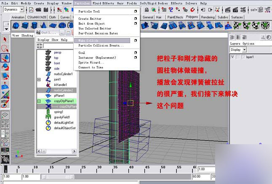Switch to the Rendering shelf tab
The width and height of the screenshot is (272, 184).
click(x=208, y=17)
